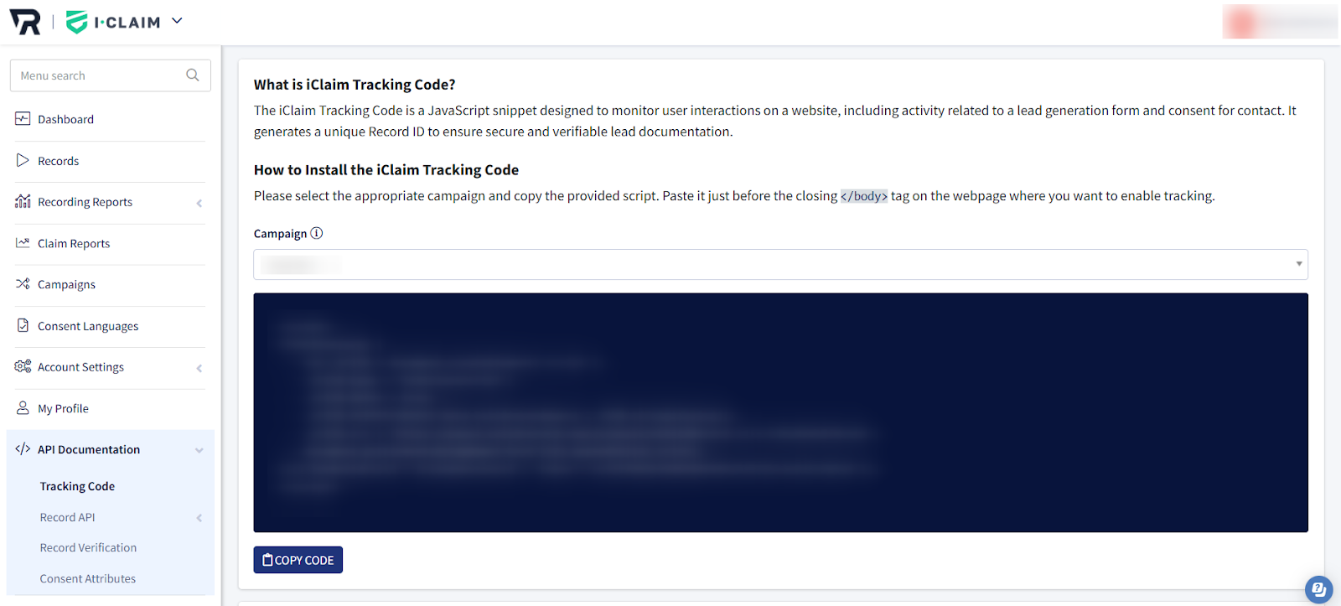This screenshot has height=606, width=1341.
Task: Click the Dashboard icon in sidebar
Action: pyautogui.click(x=23, y=119)
